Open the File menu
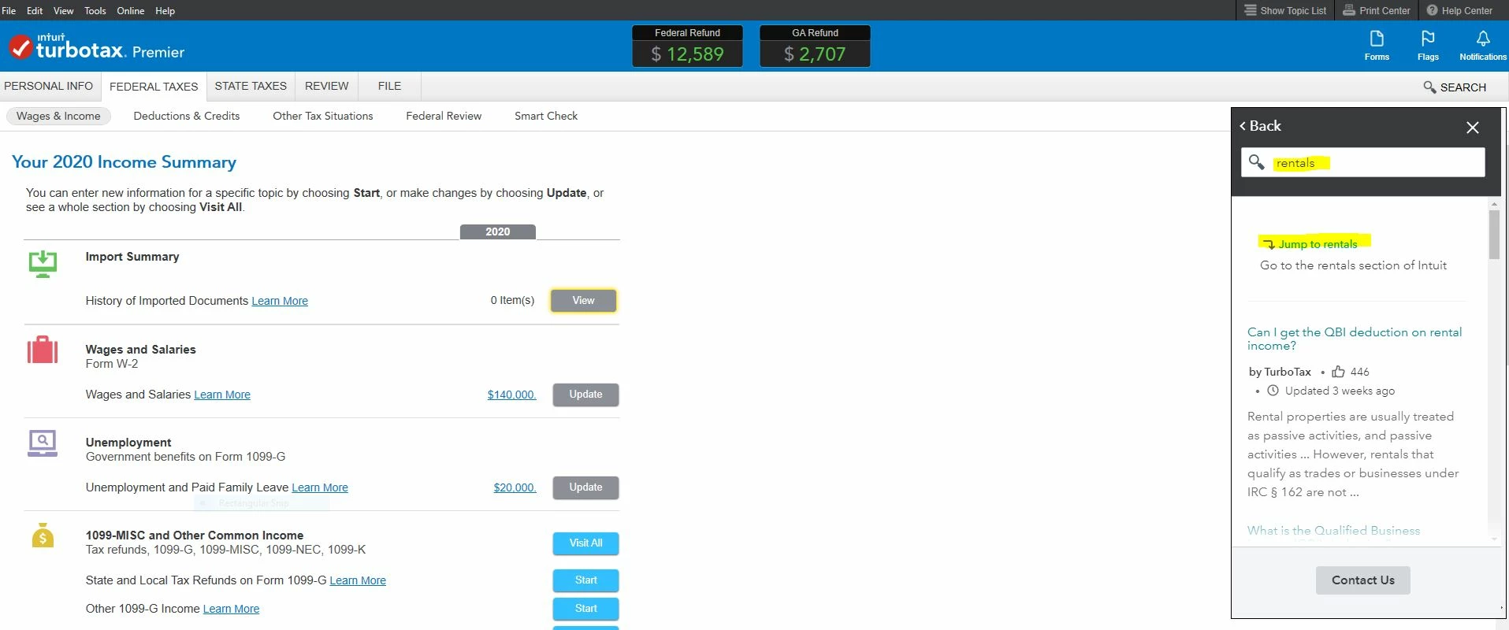Image resolution: width=1509 pixels, height=630 pixels. pos(9,10)
